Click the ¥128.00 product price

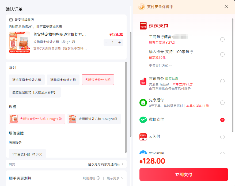tap(116, 35)
